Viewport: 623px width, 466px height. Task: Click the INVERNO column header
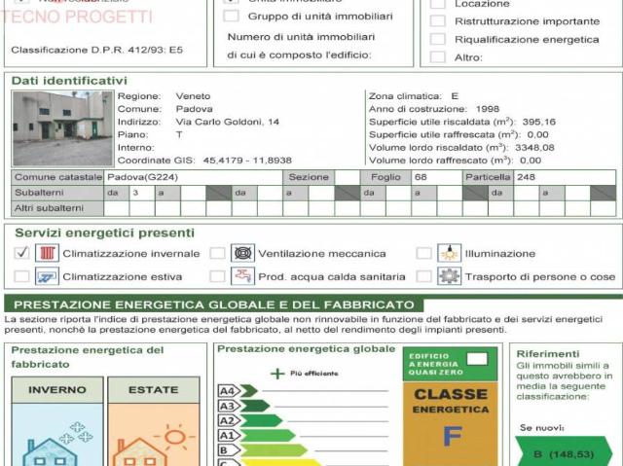(57, 390)
